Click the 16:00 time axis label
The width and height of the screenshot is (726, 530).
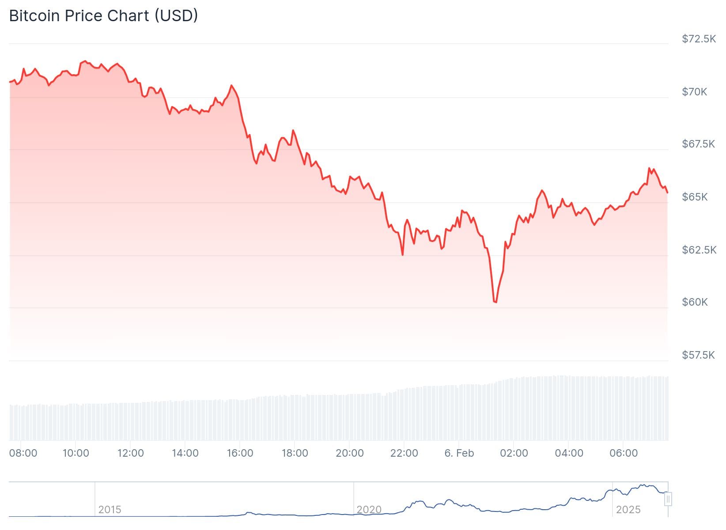240,453
